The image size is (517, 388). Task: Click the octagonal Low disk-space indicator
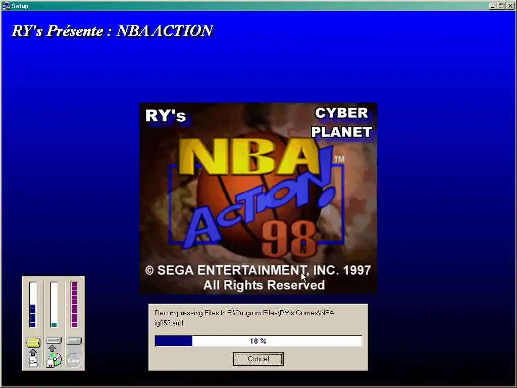click(x=74, y=360)
